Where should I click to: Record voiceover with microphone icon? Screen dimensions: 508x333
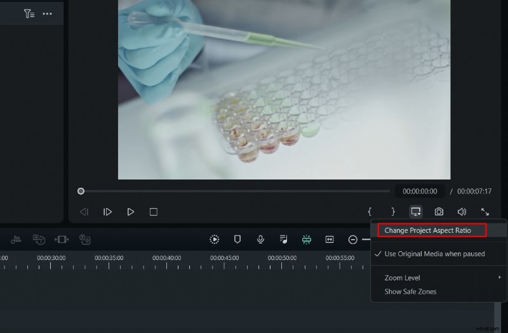tap(260, 240)
